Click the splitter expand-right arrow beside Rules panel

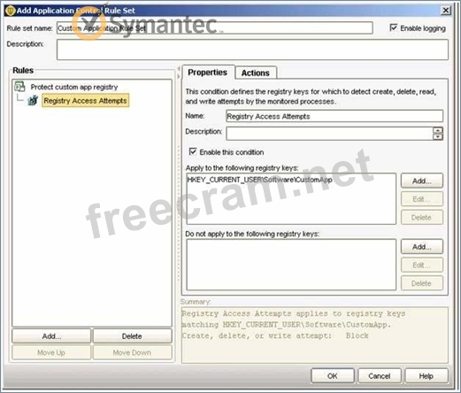pos(179,76)
